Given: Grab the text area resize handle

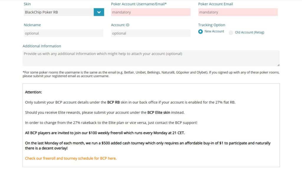Looking at the screenshot, I should tap(278, 65).
